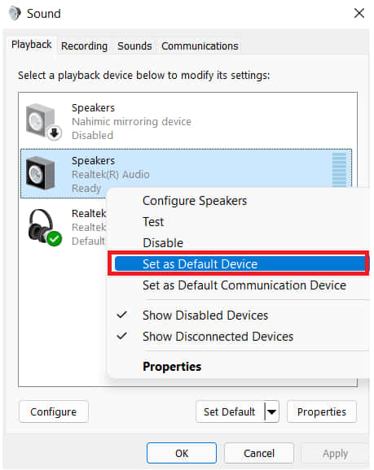Open the Set Default dropdown arrow

point(272,411)
